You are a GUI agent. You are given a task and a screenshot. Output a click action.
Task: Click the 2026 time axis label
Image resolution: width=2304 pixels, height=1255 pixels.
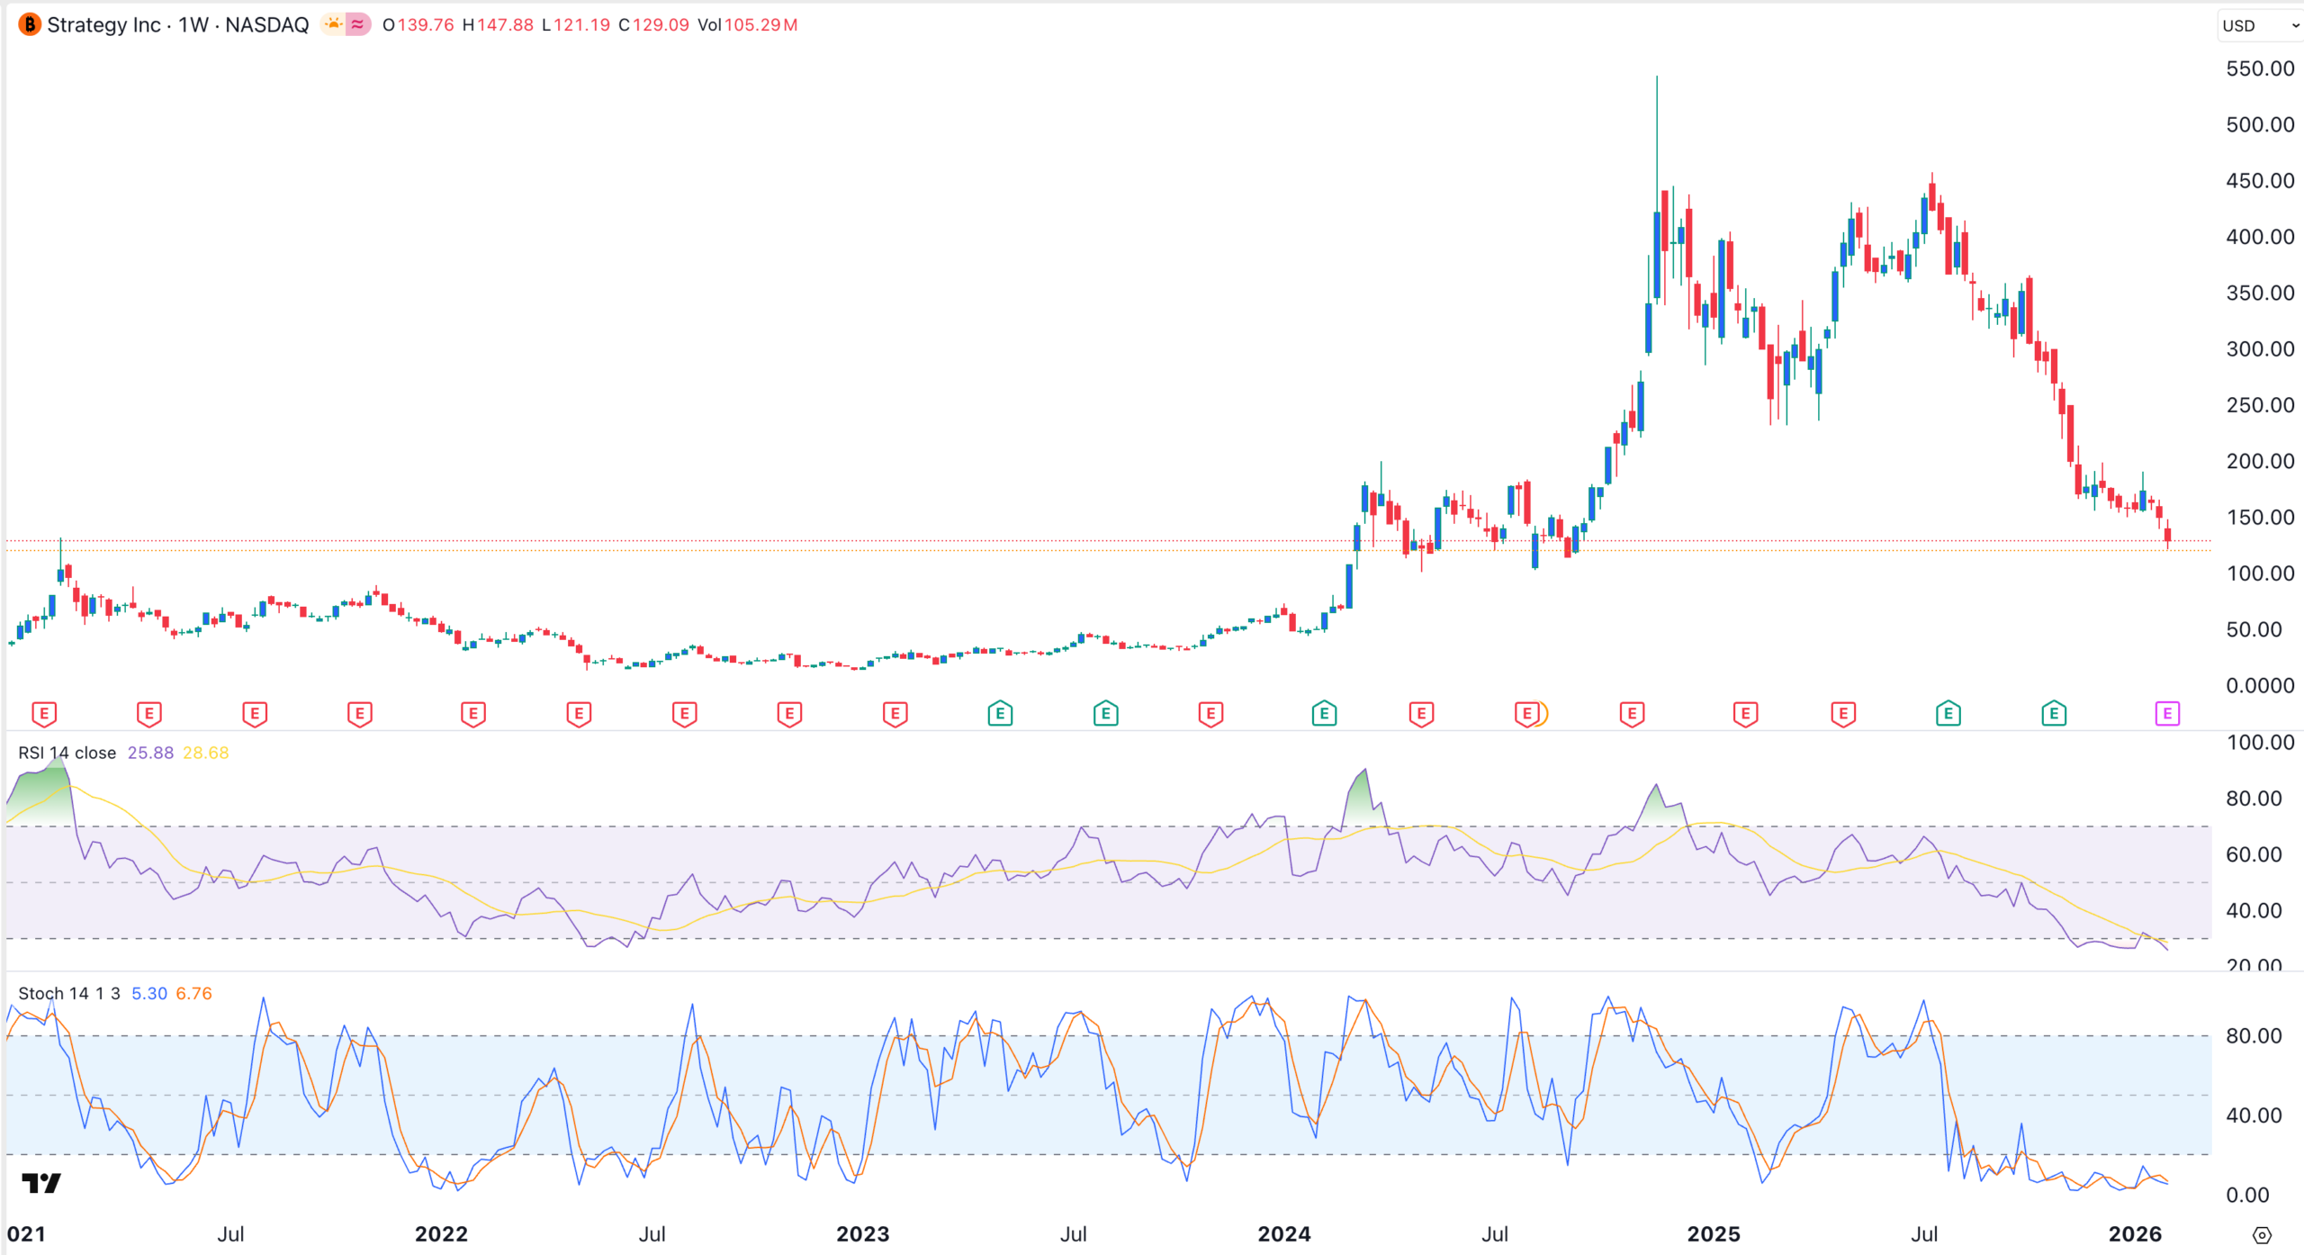click(x=2135, y=1234)
